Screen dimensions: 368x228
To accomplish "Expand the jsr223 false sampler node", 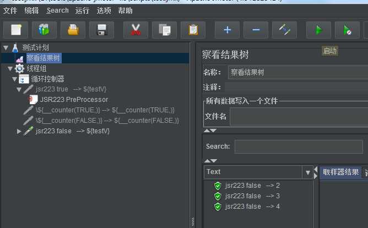I will 19,131.
